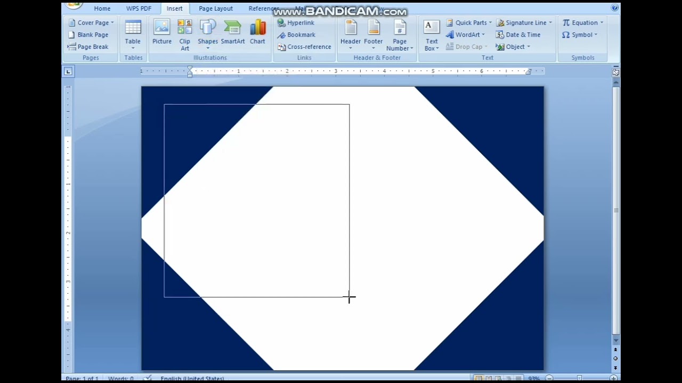Click the zoom in plus button
Screen dimensions: 682x383
tap(613, 379)
